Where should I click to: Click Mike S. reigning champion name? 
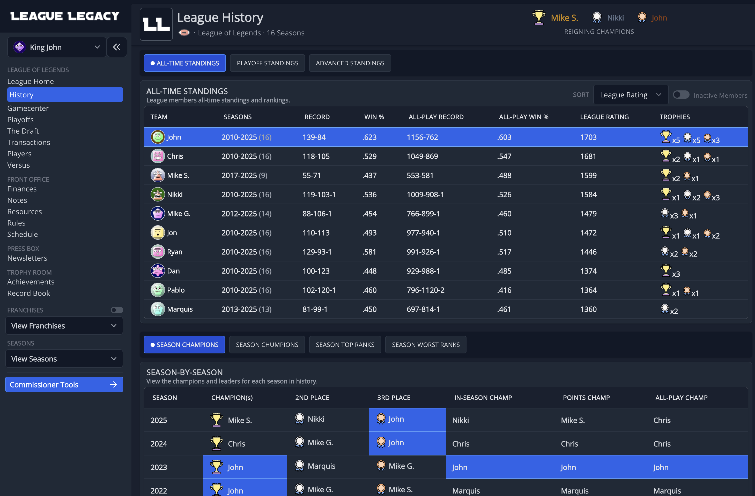(564, 18)
